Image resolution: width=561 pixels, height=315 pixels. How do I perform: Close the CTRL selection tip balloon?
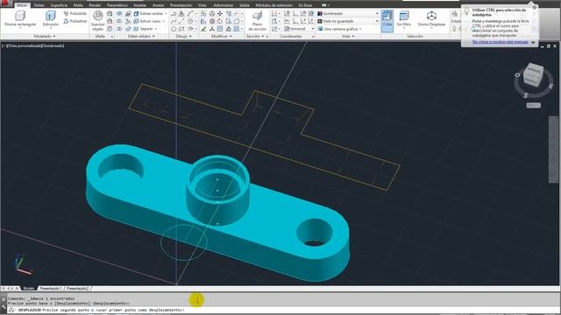point(535,8)
